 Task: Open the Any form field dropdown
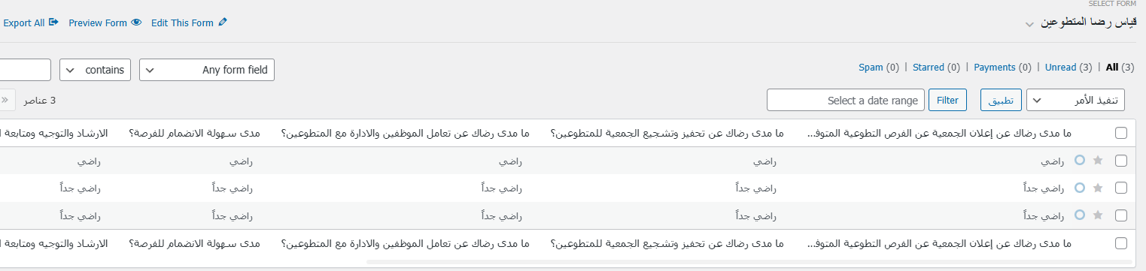click(x=207, y=70)
